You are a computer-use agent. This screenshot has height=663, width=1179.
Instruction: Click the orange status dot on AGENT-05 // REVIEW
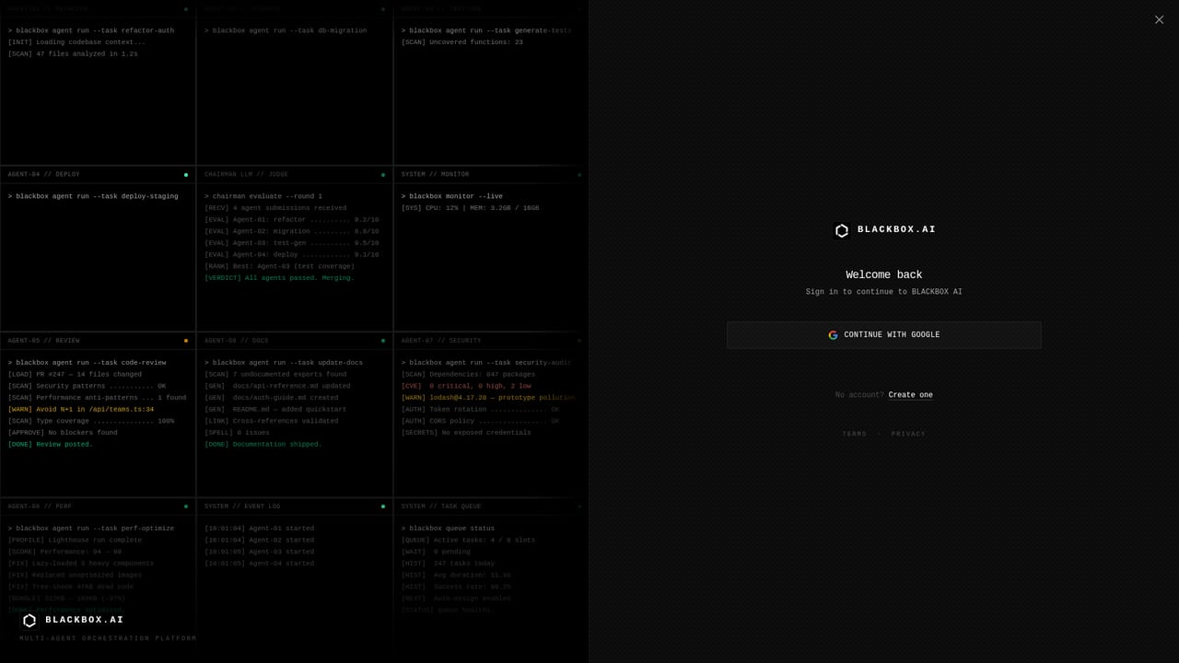click(186, 341)
